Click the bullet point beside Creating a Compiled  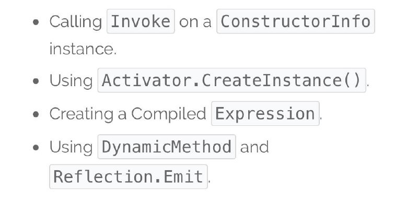pyautogui.click(x=36, y=114)
